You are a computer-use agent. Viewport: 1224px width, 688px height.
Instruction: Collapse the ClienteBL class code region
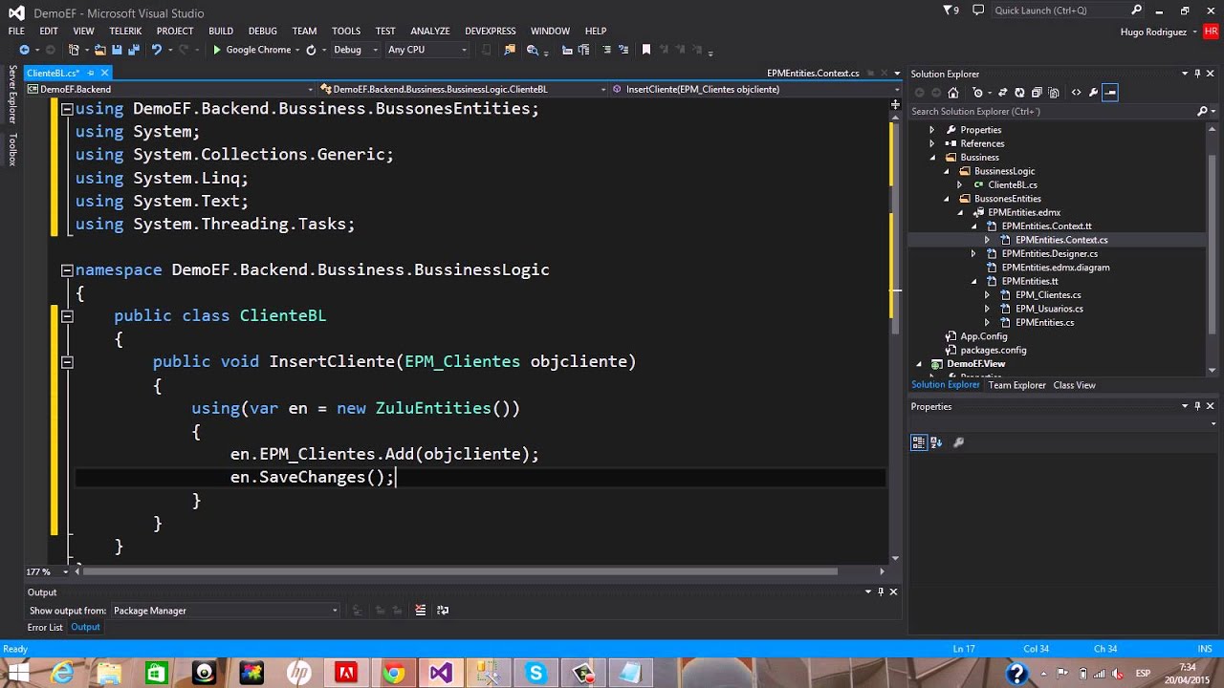(67, 316)
